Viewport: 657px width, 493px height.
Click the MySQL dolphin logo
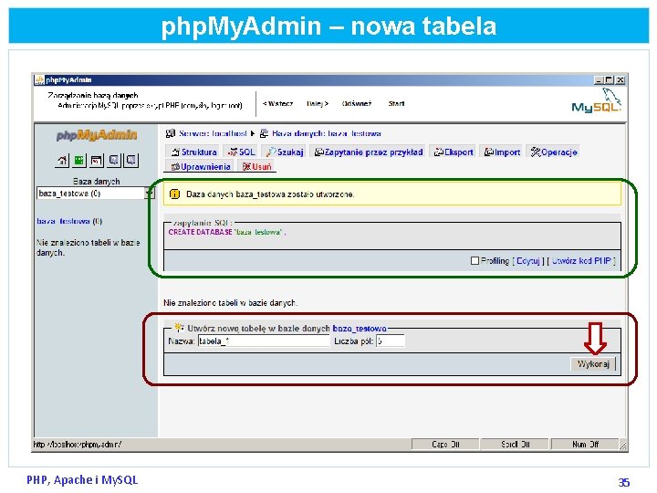(x=597, y=100)
